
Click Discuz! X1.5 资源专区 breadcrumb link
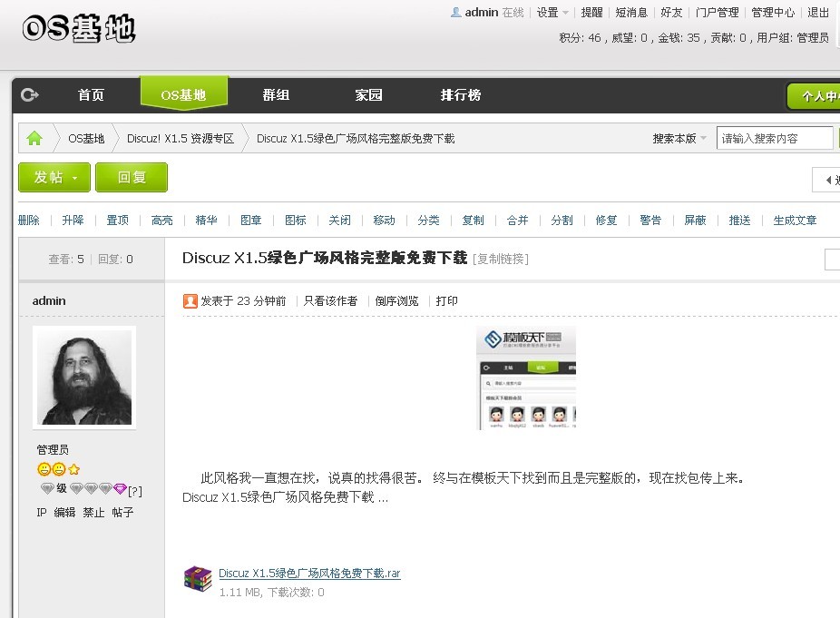point(181,138)
